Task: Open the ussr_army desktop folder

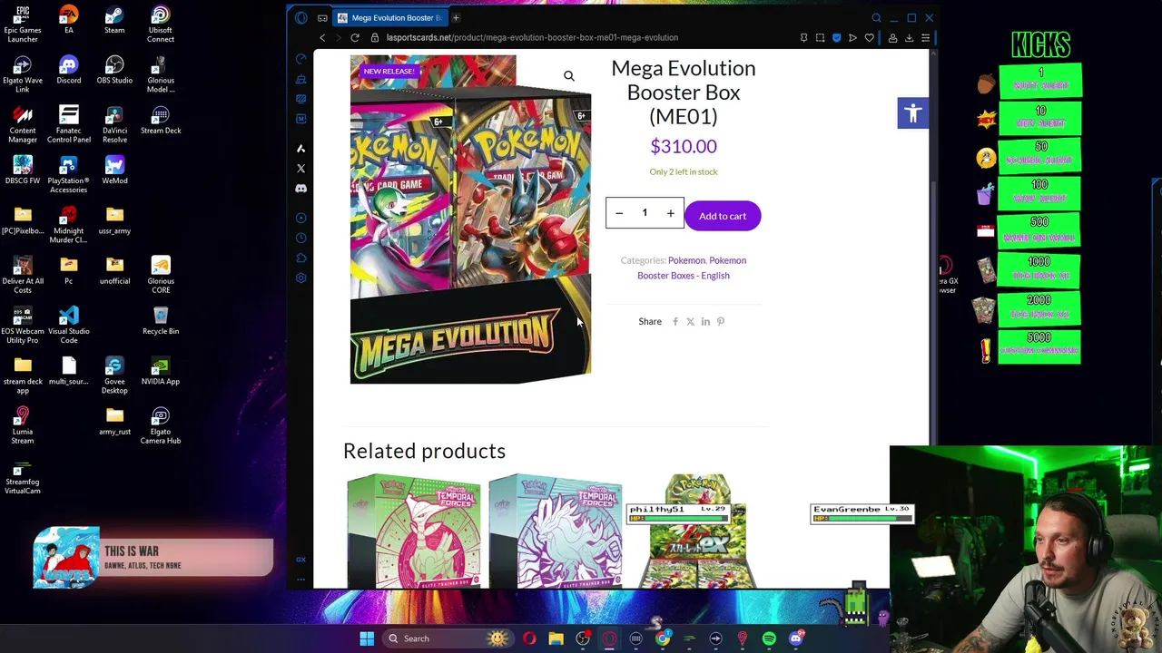Action: coord(114,220)
